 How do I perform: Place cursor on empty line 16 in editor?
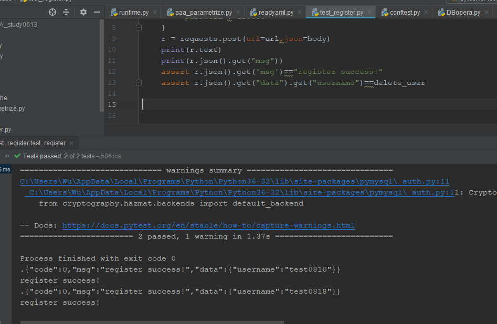262,116
